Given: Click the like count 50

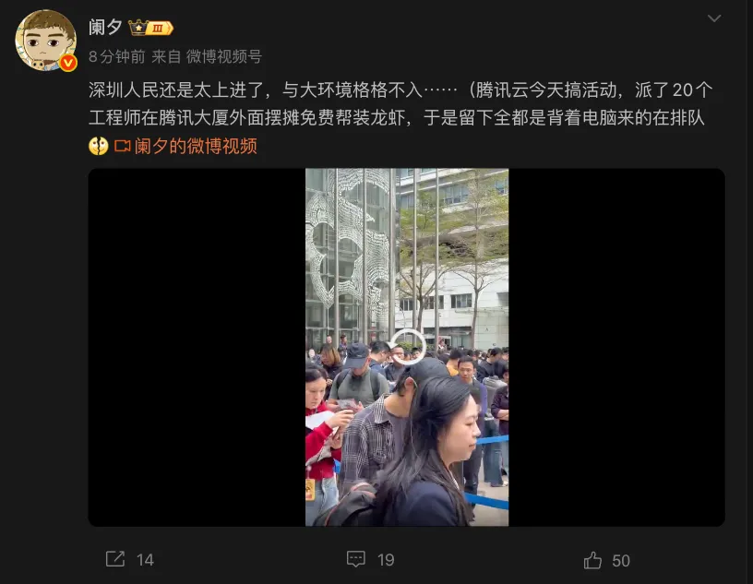Looking at the screenshot, I should [621, 560].
